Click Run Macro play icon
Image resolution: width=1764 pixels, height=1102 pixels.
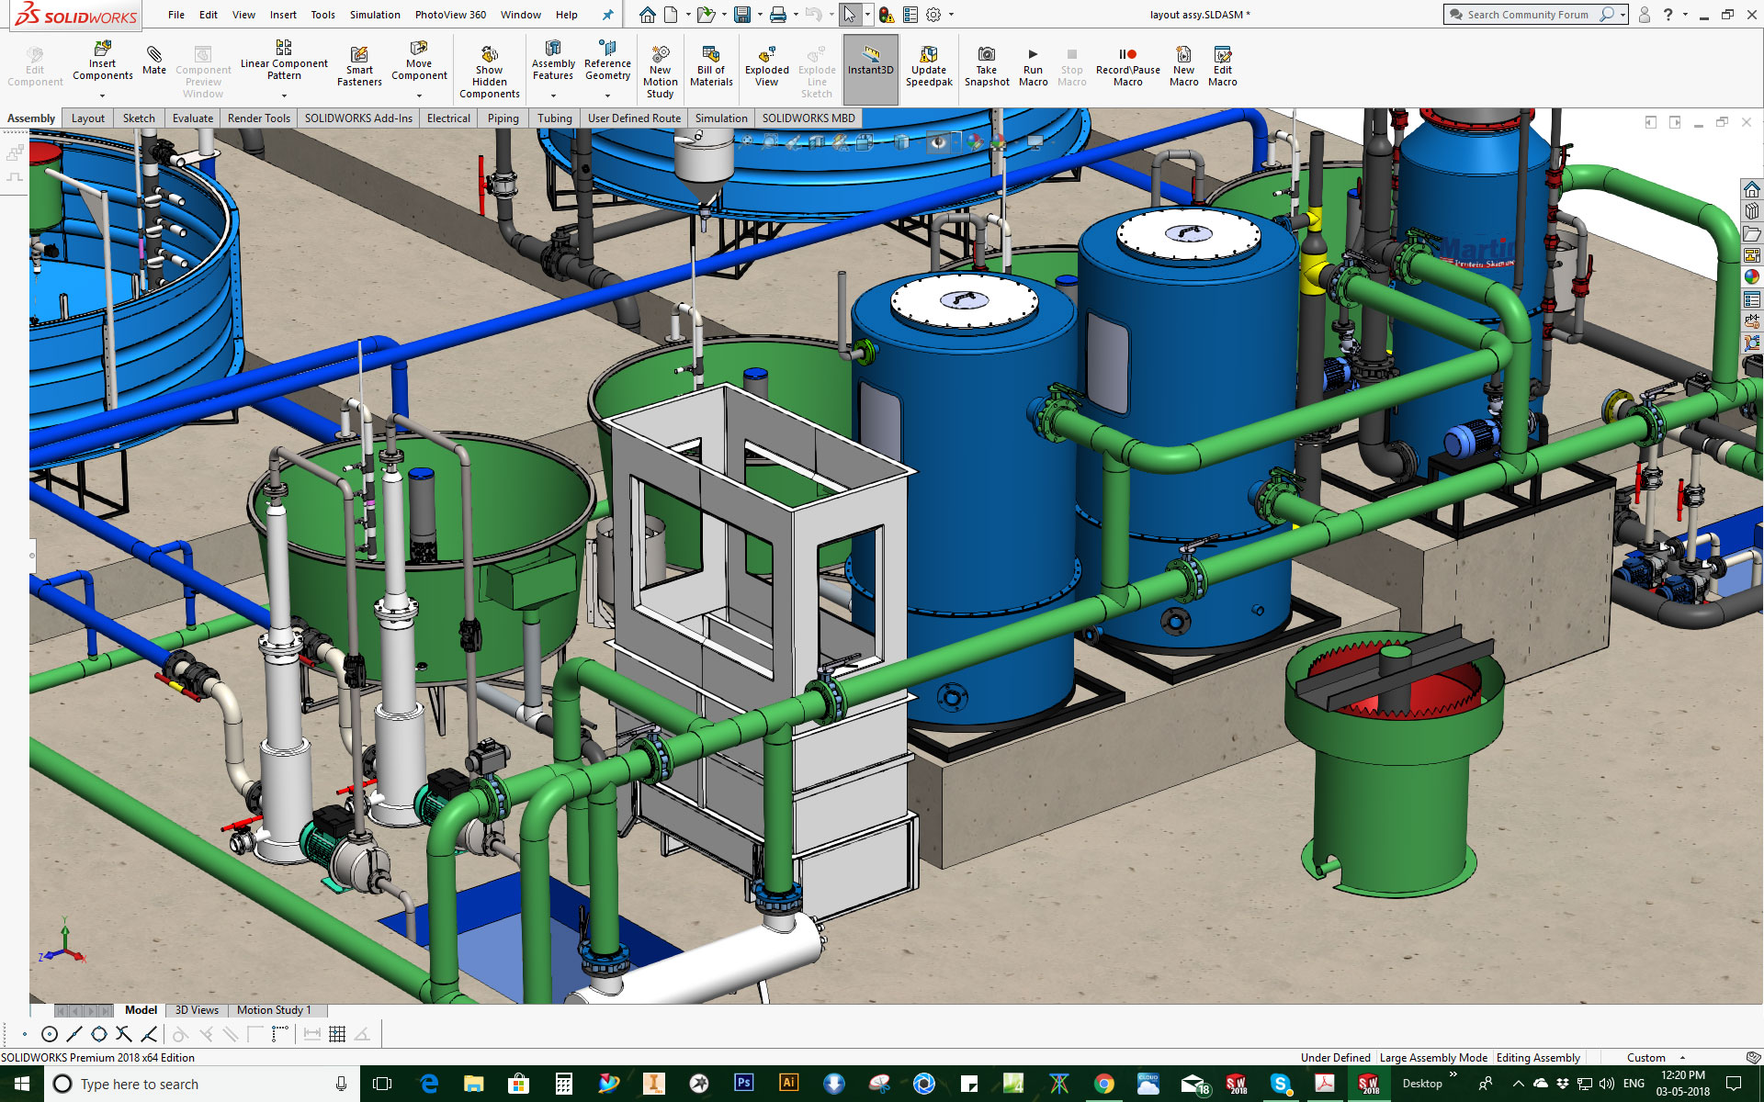click(x=1033, y=54)
